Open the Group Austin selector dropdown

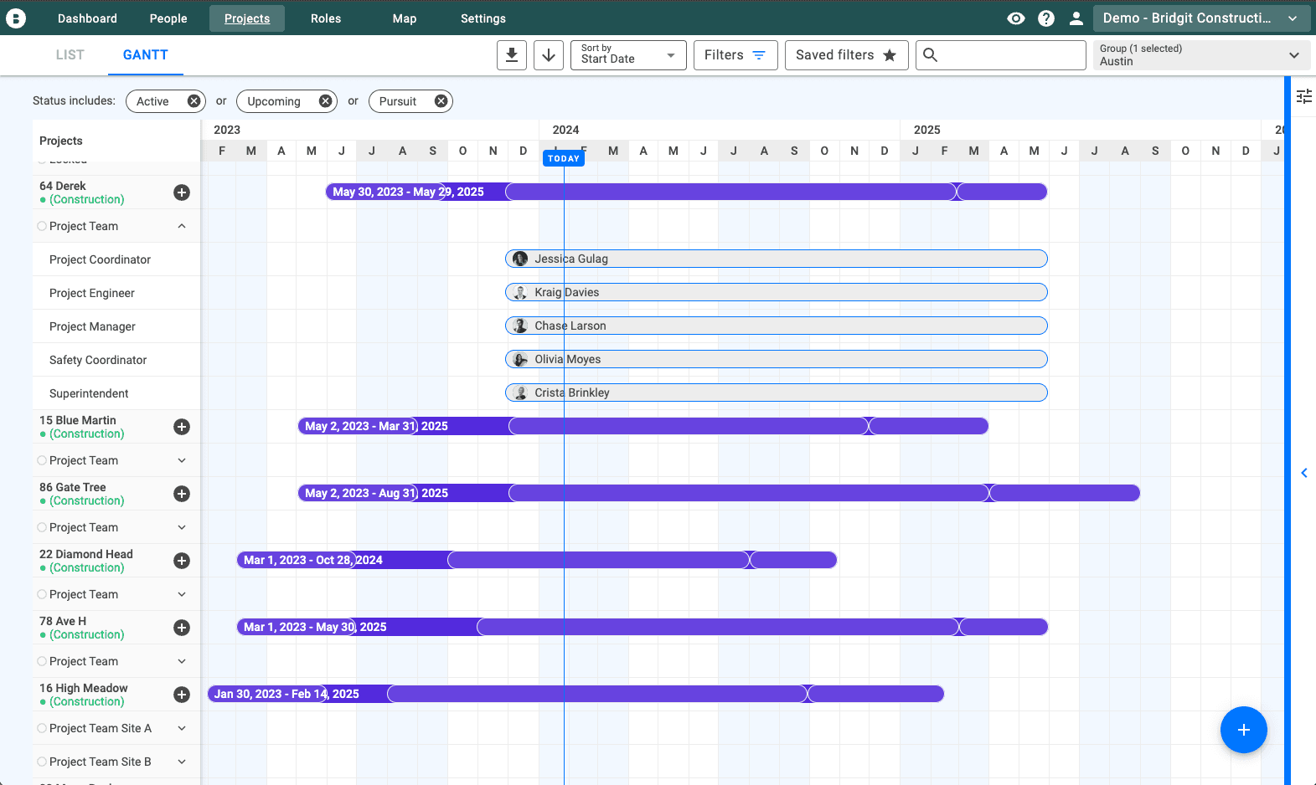[x=1200, y=55]
